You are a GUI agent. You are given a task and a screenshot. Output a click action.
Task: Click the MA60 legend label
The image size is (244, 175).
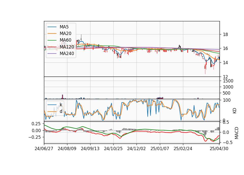point(65,40)
